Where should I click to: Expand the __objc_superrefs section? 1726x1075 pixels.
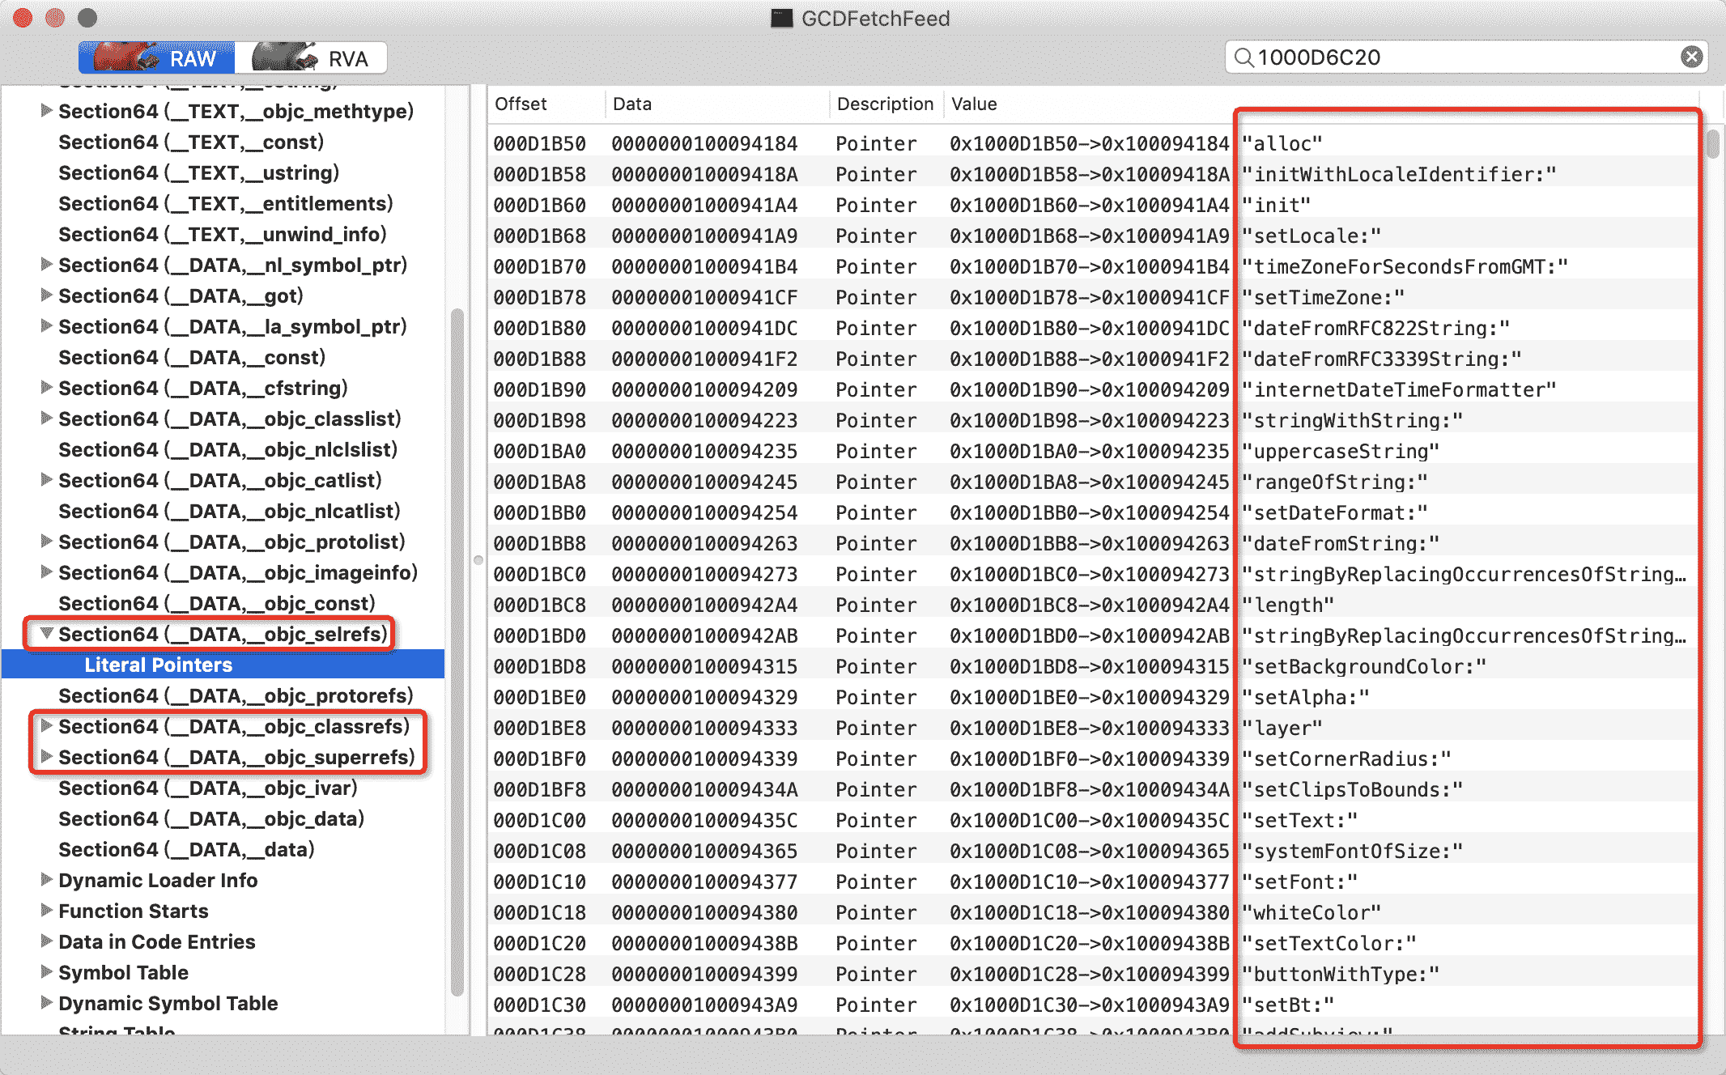click(x=47, y=757)
